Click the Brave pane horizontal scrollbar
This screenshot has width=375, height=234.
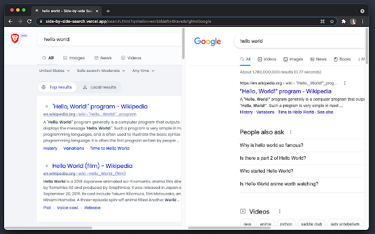[x=49, y=228]
